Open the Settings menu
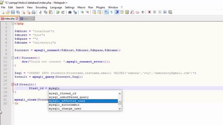 70,7
